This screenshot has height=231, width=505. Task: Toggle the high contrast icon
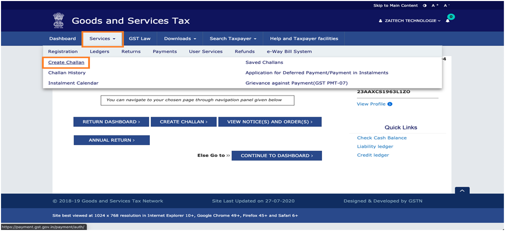coord(424,6)
